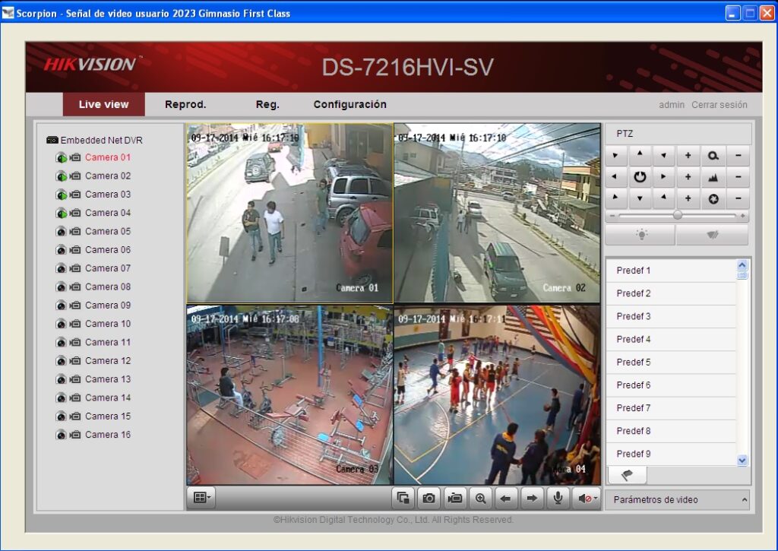The height and width of the screenshot is (551, 778).
Task: Toggle live view icon for Camera 02
Action: click(x=61, y=176)
